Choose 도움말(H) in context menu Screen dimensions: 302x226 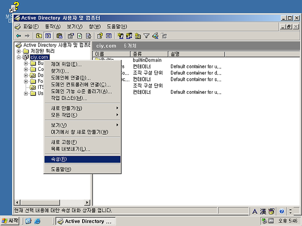[83, 169]
